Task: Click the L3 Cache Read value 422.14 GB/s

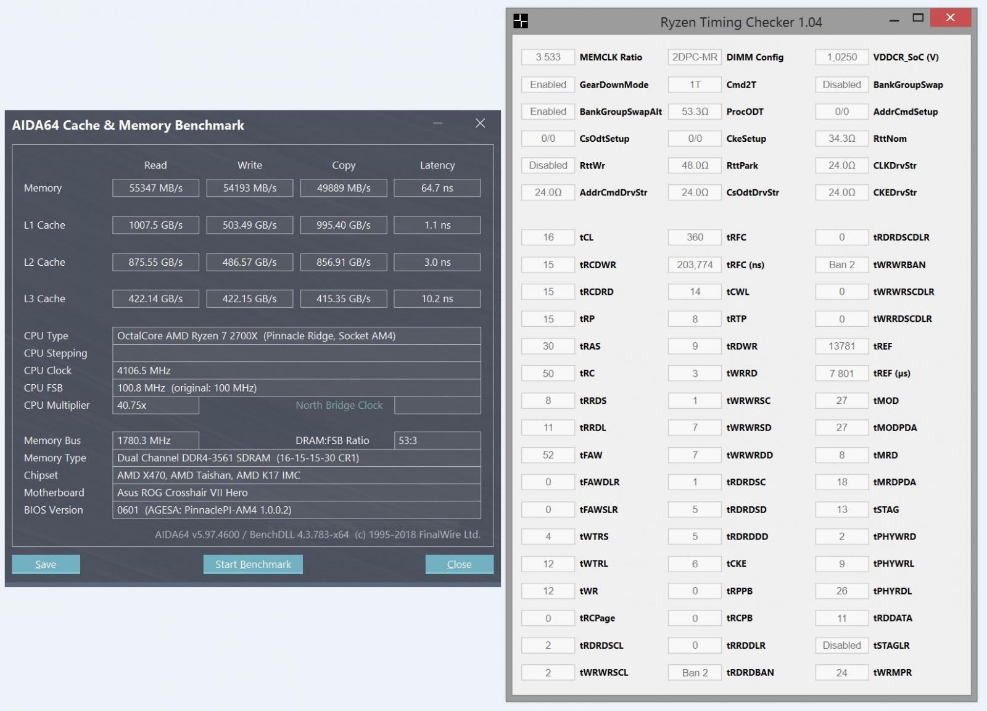Action: (x=155, y=298)
